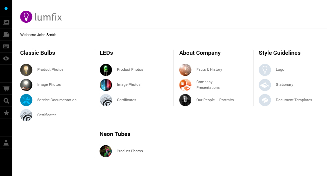The height and width of the screenshot is (176, 335).
Task: Open Facts & History
Action: (x=209, y=69)
